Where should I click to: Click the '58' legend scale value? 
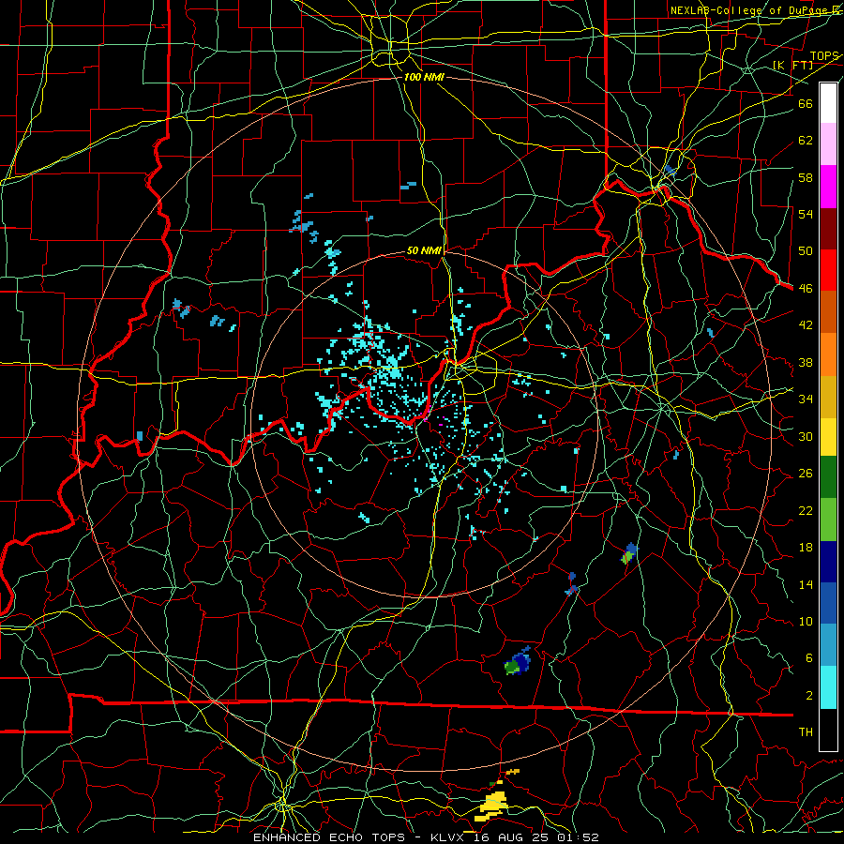(x=806, y=177)
